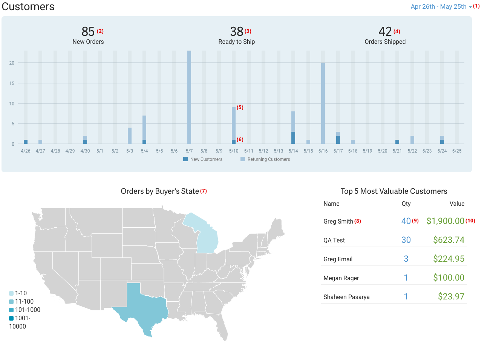Click Greg Smith's $1,900.00 value
This screenshot has height=344, width=490.
click(445, 221)
